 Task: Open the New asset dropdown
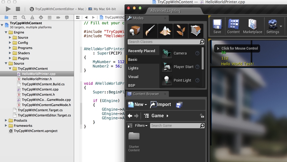(137, 105)
